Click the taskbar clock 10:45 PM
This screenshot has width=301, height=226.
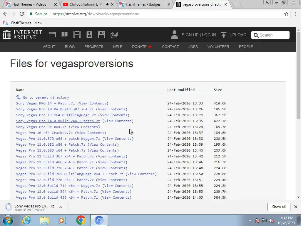click(286, 218)
